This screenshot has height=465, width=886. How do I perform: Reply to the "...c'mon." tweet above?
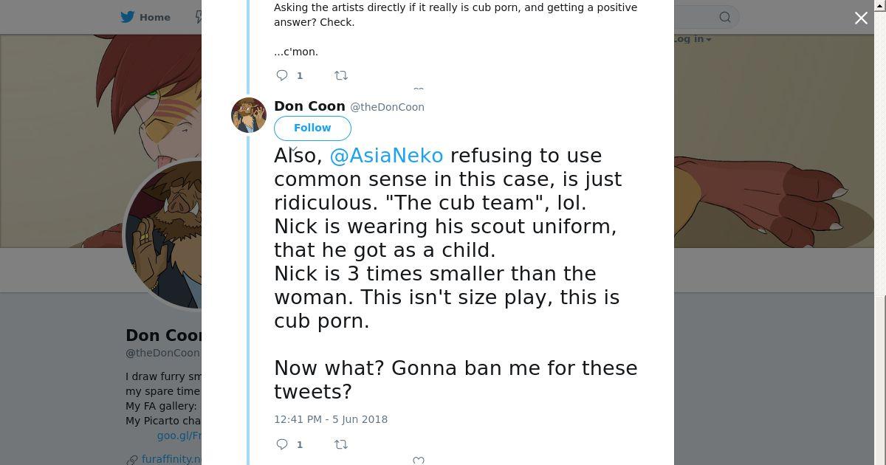282,75
